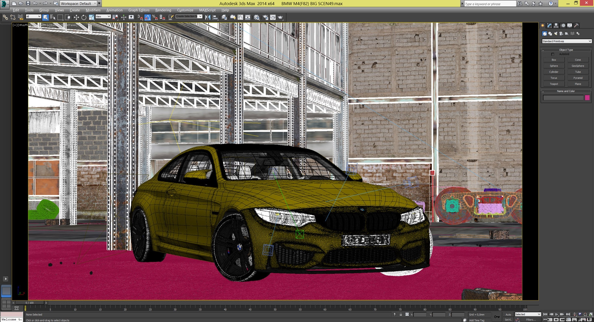Switch to the Utilities hammer tab

(x=576, y=26)
